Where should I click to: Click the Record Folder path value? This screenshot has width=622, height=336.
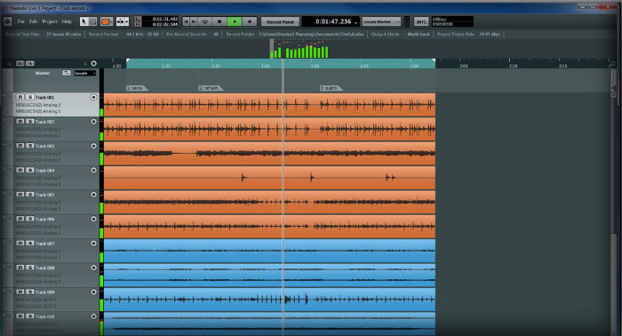pyautogui.click(x=311, y=34)
